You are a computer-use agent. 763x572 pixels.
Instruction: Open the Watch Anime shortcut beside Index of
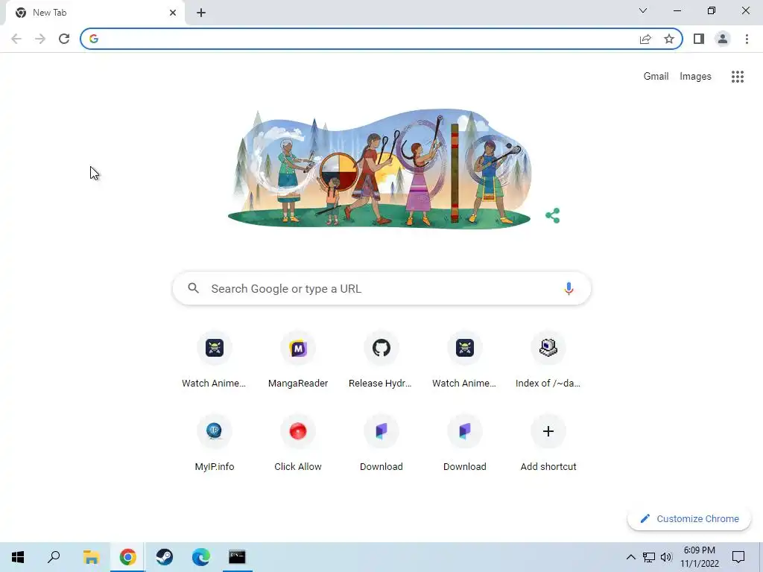pyautogui.click(x=465, y=360)
